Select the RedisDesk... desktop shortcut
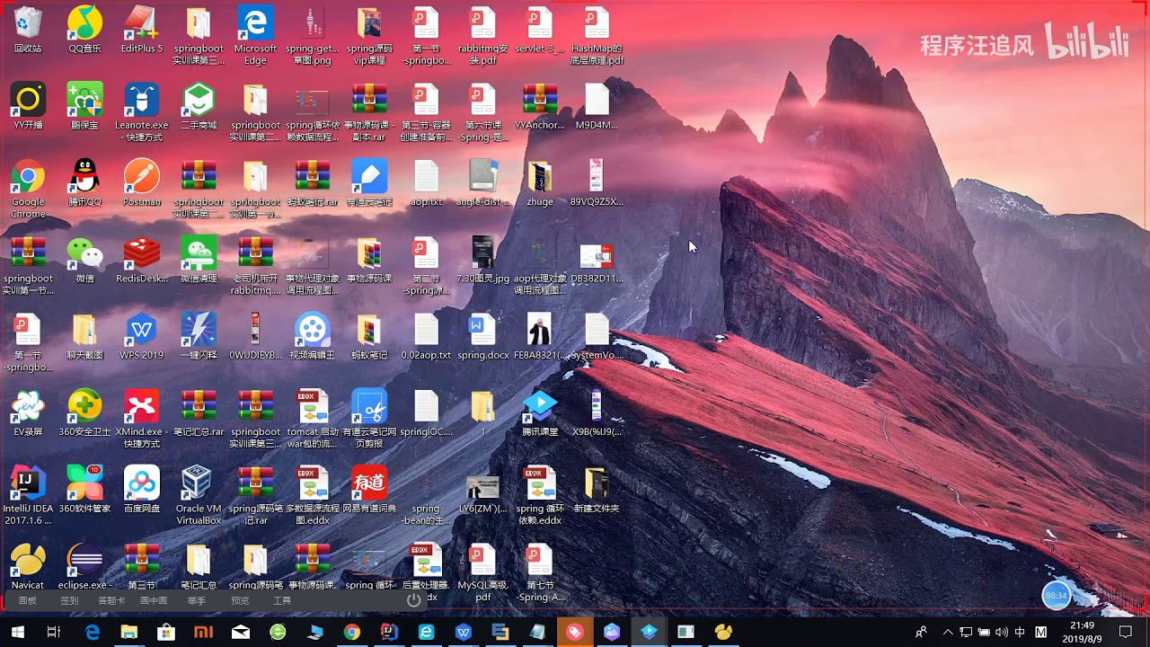 [x=142, y=259]
